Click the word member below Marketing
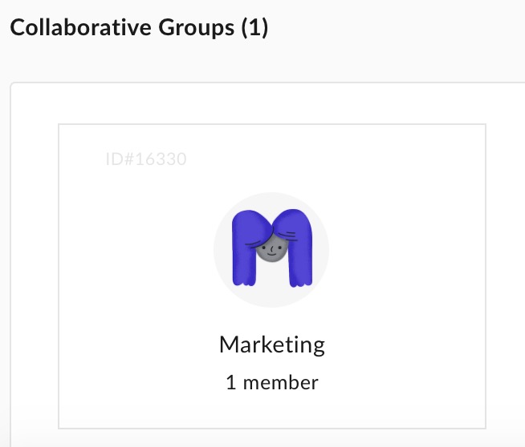The height and width of the screenshot is (447, 525). pos(281,383)
